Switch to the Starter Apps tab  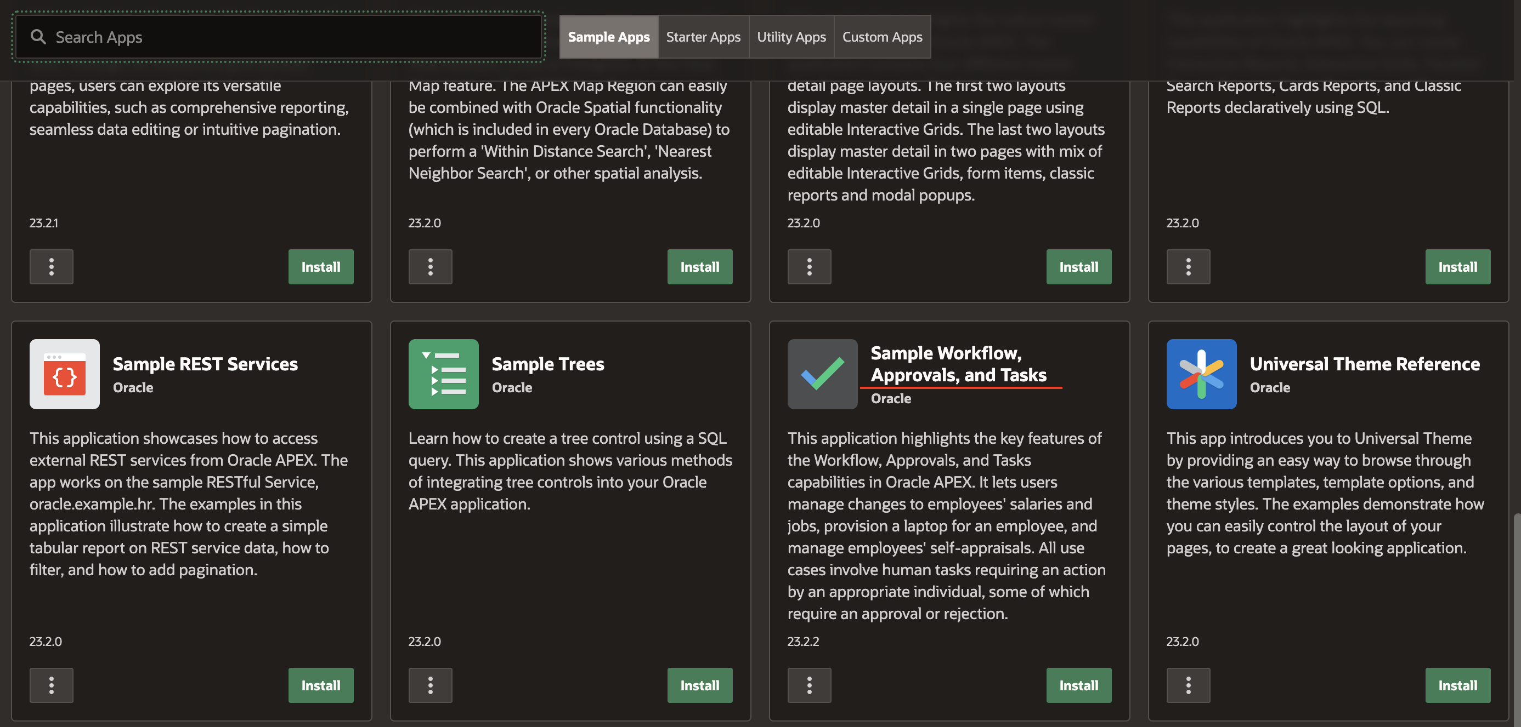pyautogui.click(x=703, y=36)
